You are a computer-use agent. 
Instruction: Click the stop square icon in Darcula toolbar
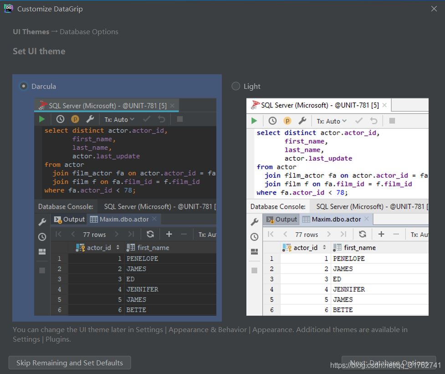coord(180,119)
